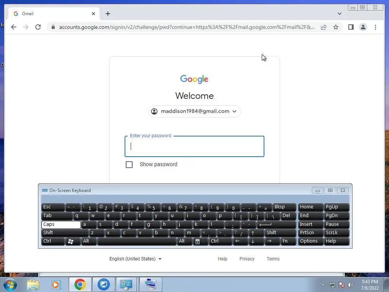The height and width of the screenshot is (292, 389).
Task: Toggle the left Alt key
Action: click(x=89, y=241)
